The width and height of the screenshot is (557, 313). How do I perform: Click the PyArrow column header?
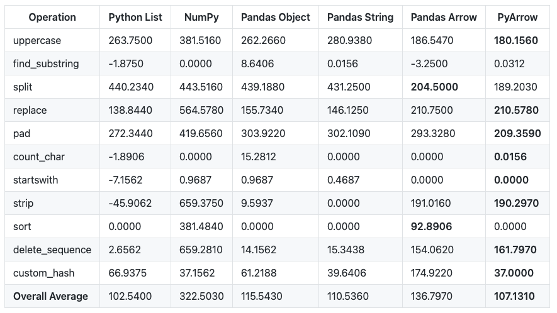517,17
